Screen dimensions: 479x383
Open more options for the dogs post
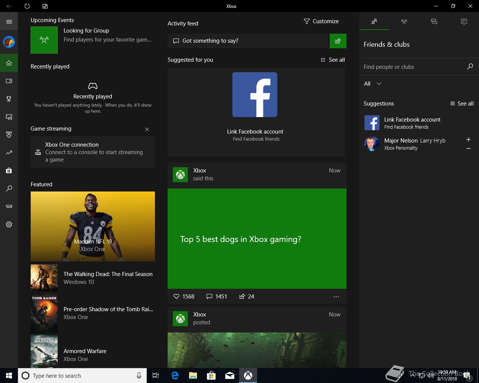pos(336,297)
